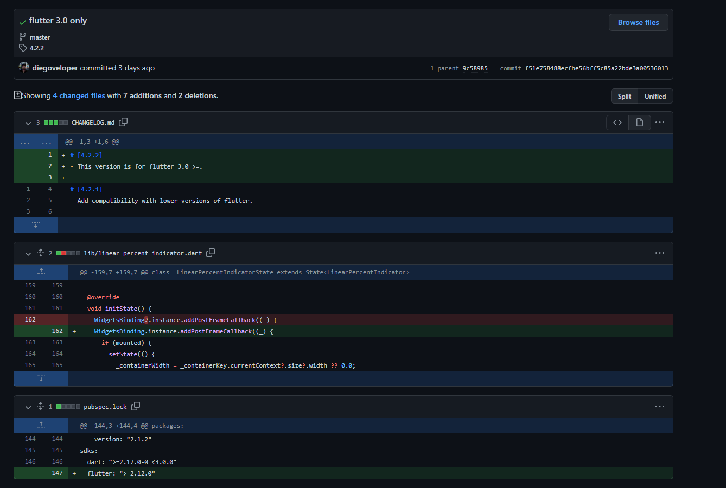This screenshot has width=726, height=488.
Task: Switch to Split diff view
Action: [x=625, y=96]
